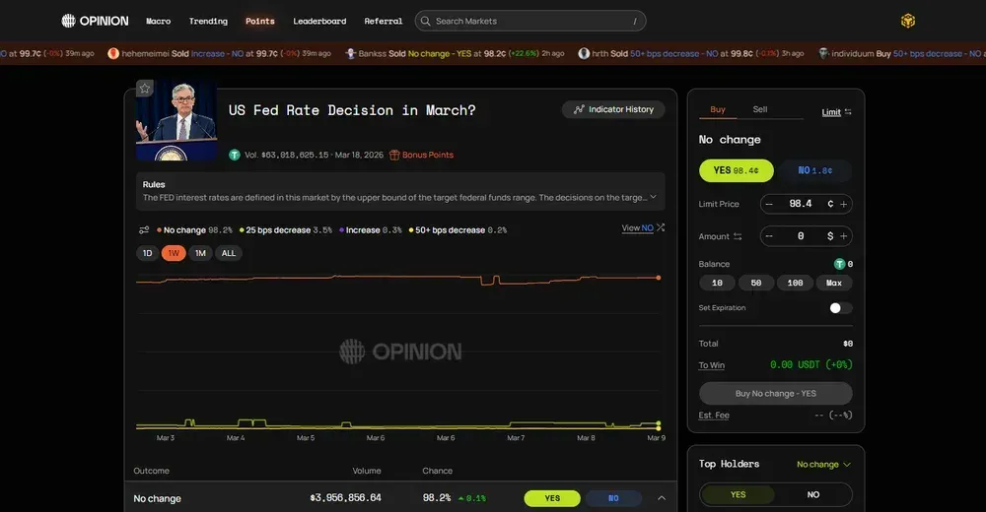Click the Amount unit swap icon

(737, 236)
